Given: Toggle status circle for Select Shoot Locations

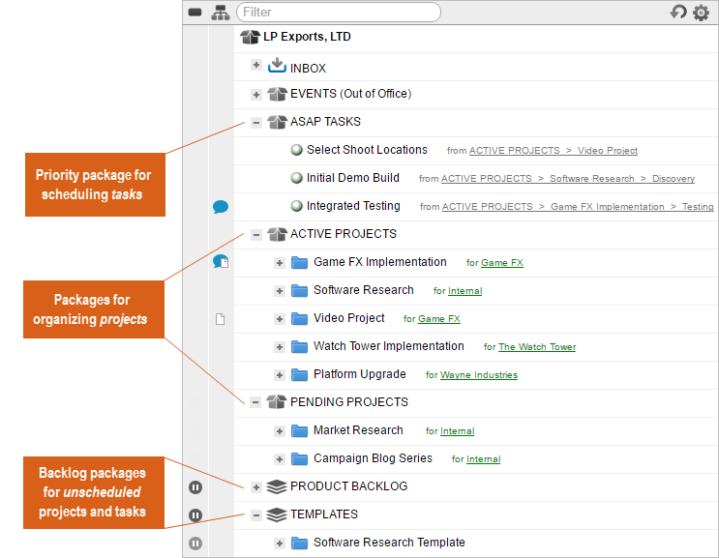Looking at the screenshot, I should 297,150.
